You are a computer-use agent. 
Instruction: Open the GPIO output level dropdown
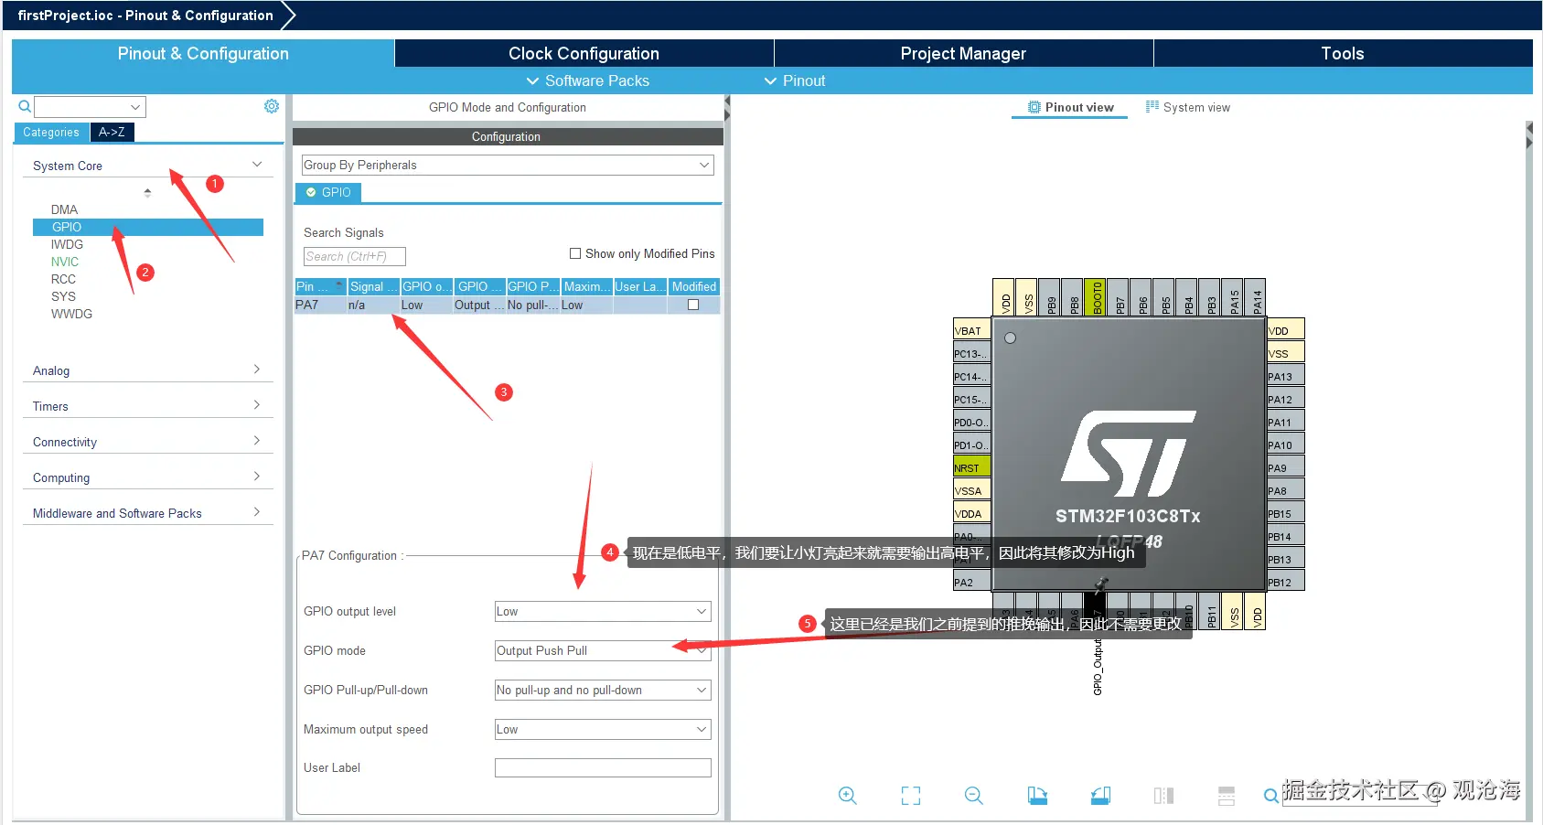[603, 611]
